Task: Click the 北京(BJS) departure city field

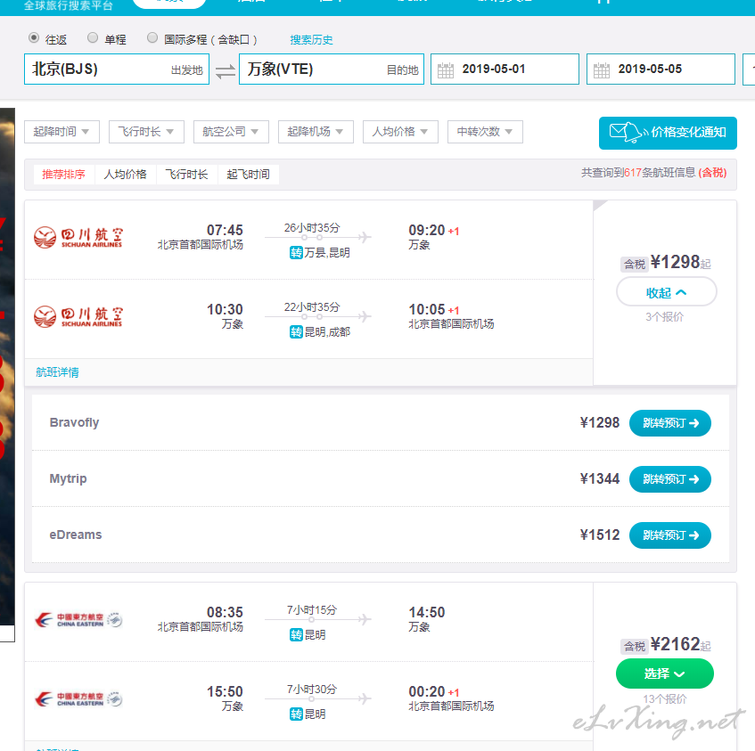Action: [x=117, y=69]
